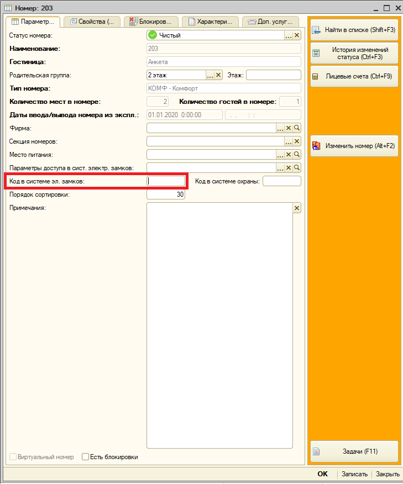
Task: Toggle the Есть блокировки checkbox
Action: (x=86, y=456)
